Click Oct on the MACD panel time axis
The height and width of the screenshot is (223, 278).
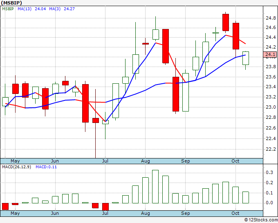point(235,213)
